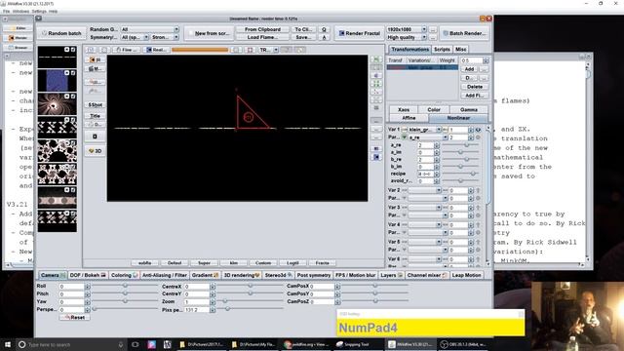Open the DOF / Bokeh tab
The height and width of the screenshot is (351, 624).
tap(88, 275)
